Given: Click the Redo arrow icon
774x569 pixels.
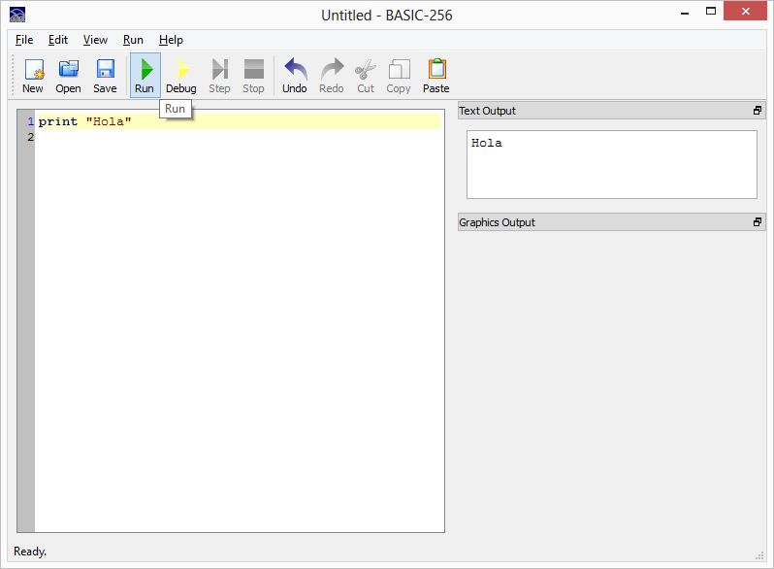Looking at the screenshot, I should 332,75.
